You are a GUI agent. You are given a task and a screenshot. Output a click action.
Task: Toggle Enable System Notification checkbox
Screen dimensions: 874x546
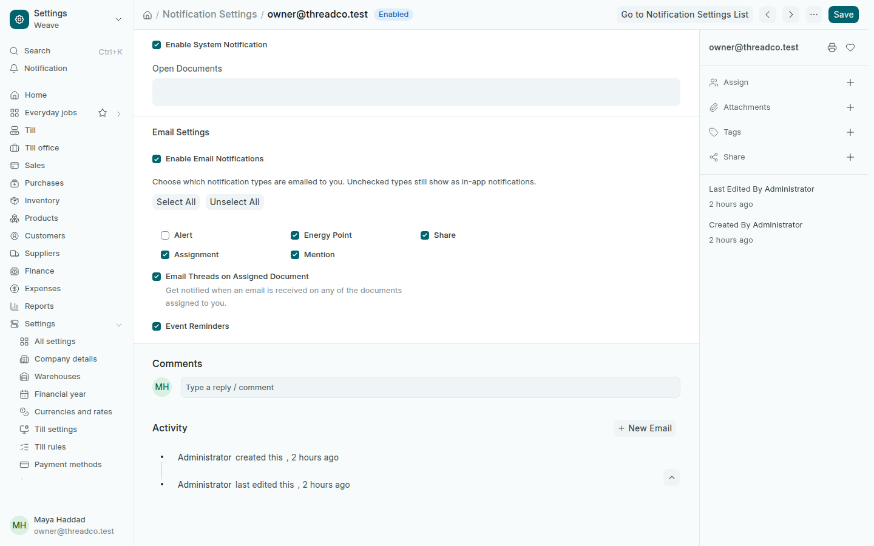click(x=157, y=45)
